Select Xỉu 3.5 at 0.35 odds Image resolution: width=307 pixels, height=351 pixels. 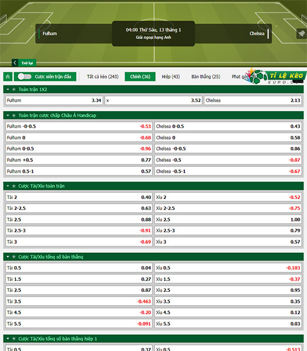[228, 302]
